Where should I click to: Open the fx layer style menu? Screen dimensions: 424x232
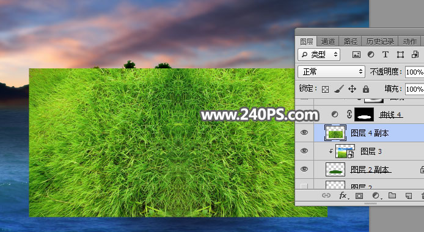pyautogui.click(x=343, y=195)
